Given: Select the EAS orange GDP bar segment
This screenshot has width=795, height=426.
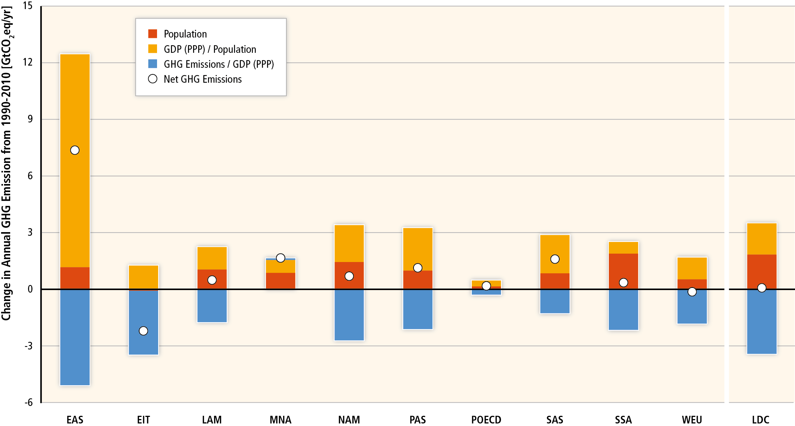Looking at the screenshot, I should coord(75,161).
